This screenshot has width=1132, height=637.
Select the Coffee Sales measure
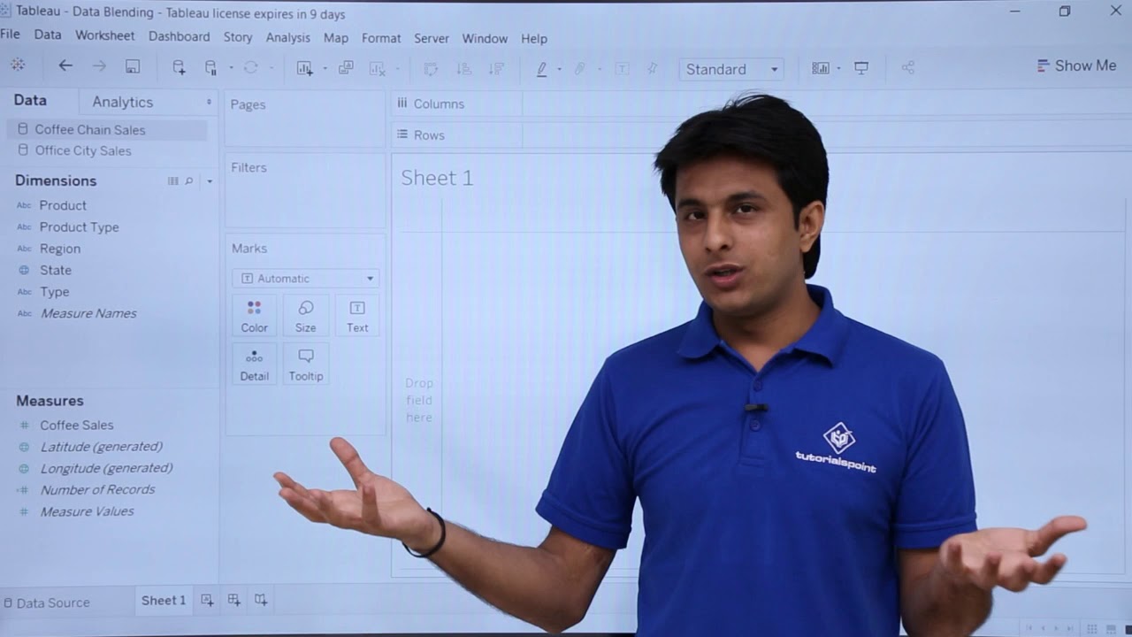pos(77,425)
